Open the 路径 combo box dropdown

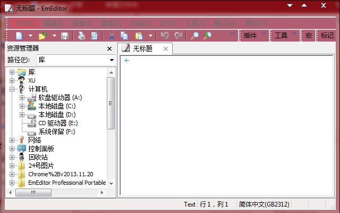[x=112, y=60]
